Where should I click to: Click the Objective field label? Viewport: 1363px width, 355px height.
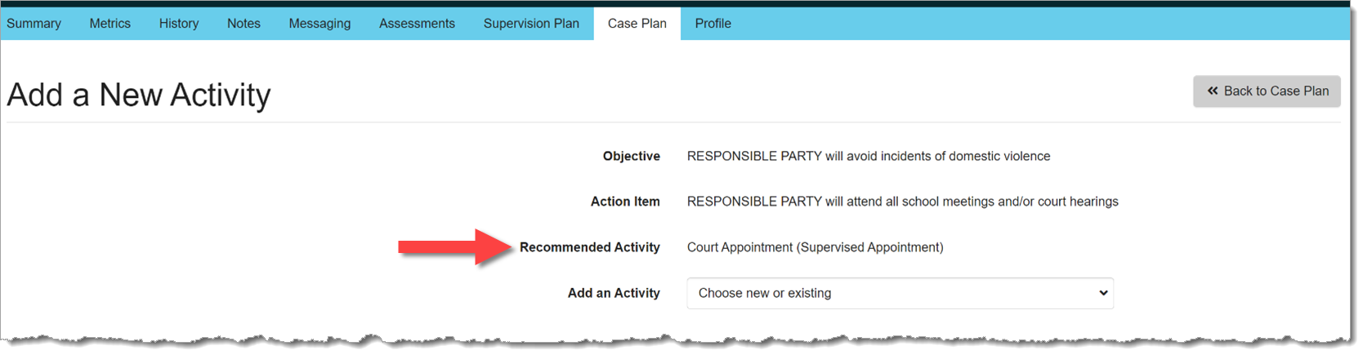pyautogui.click(x=631, y=156)
